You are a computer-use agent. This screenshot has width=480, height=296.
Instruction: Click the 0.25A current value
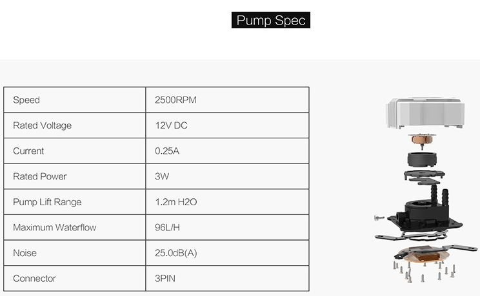tap(167, 151)
